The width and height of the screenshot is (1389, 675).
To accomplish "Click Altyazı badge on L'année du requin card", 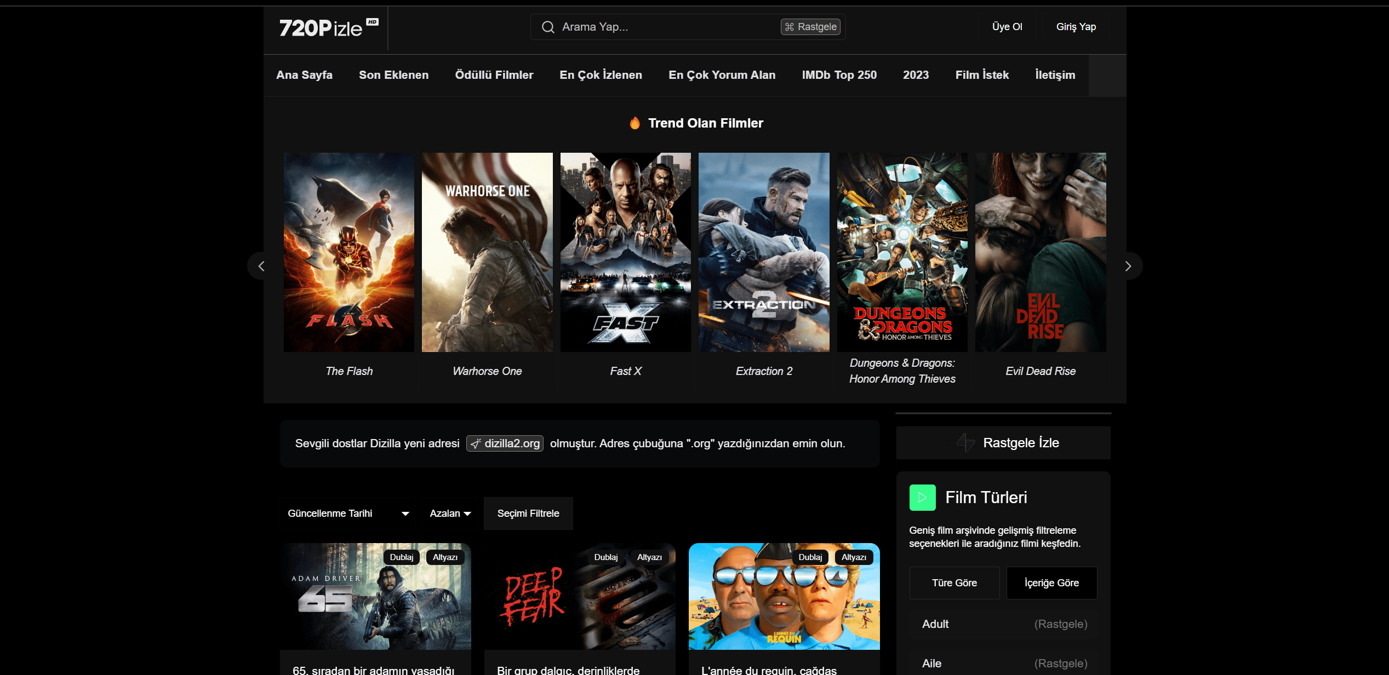I will coord(854,557).
